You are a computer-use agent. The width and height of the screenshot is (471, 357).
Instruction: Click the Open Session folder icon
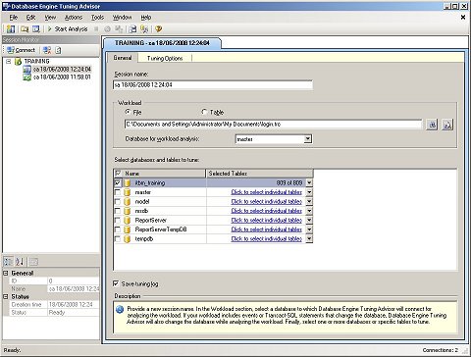(x=25, y=29)
